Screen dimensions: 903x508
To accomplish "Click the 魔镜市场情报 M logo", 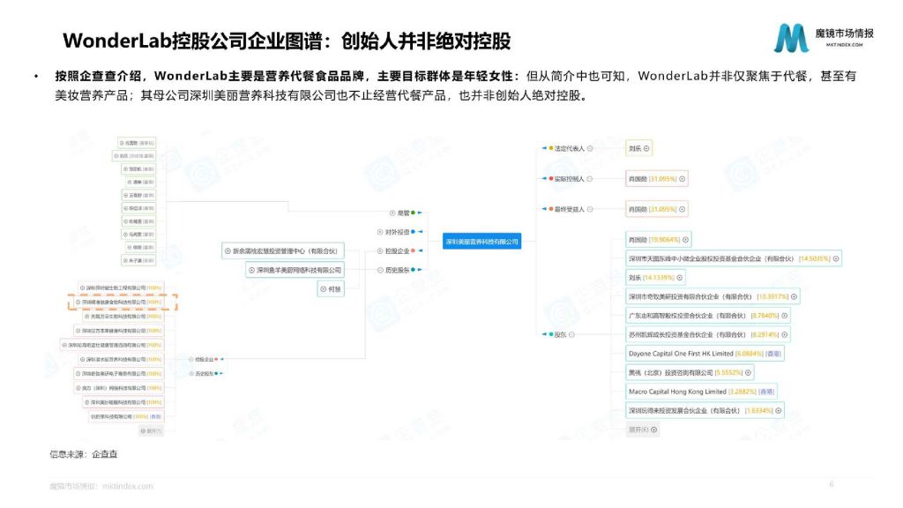I will 791,39.
